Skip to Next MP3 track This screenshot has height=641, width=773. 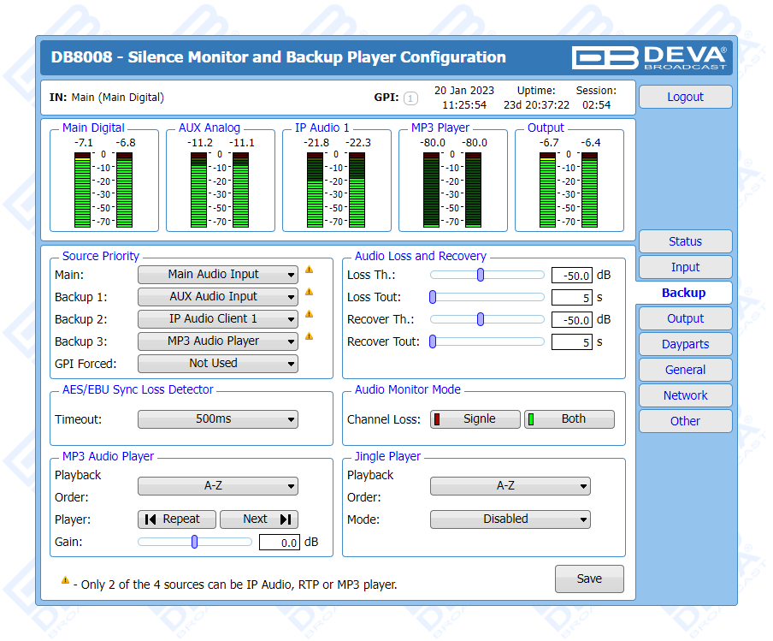click(258, 519)
